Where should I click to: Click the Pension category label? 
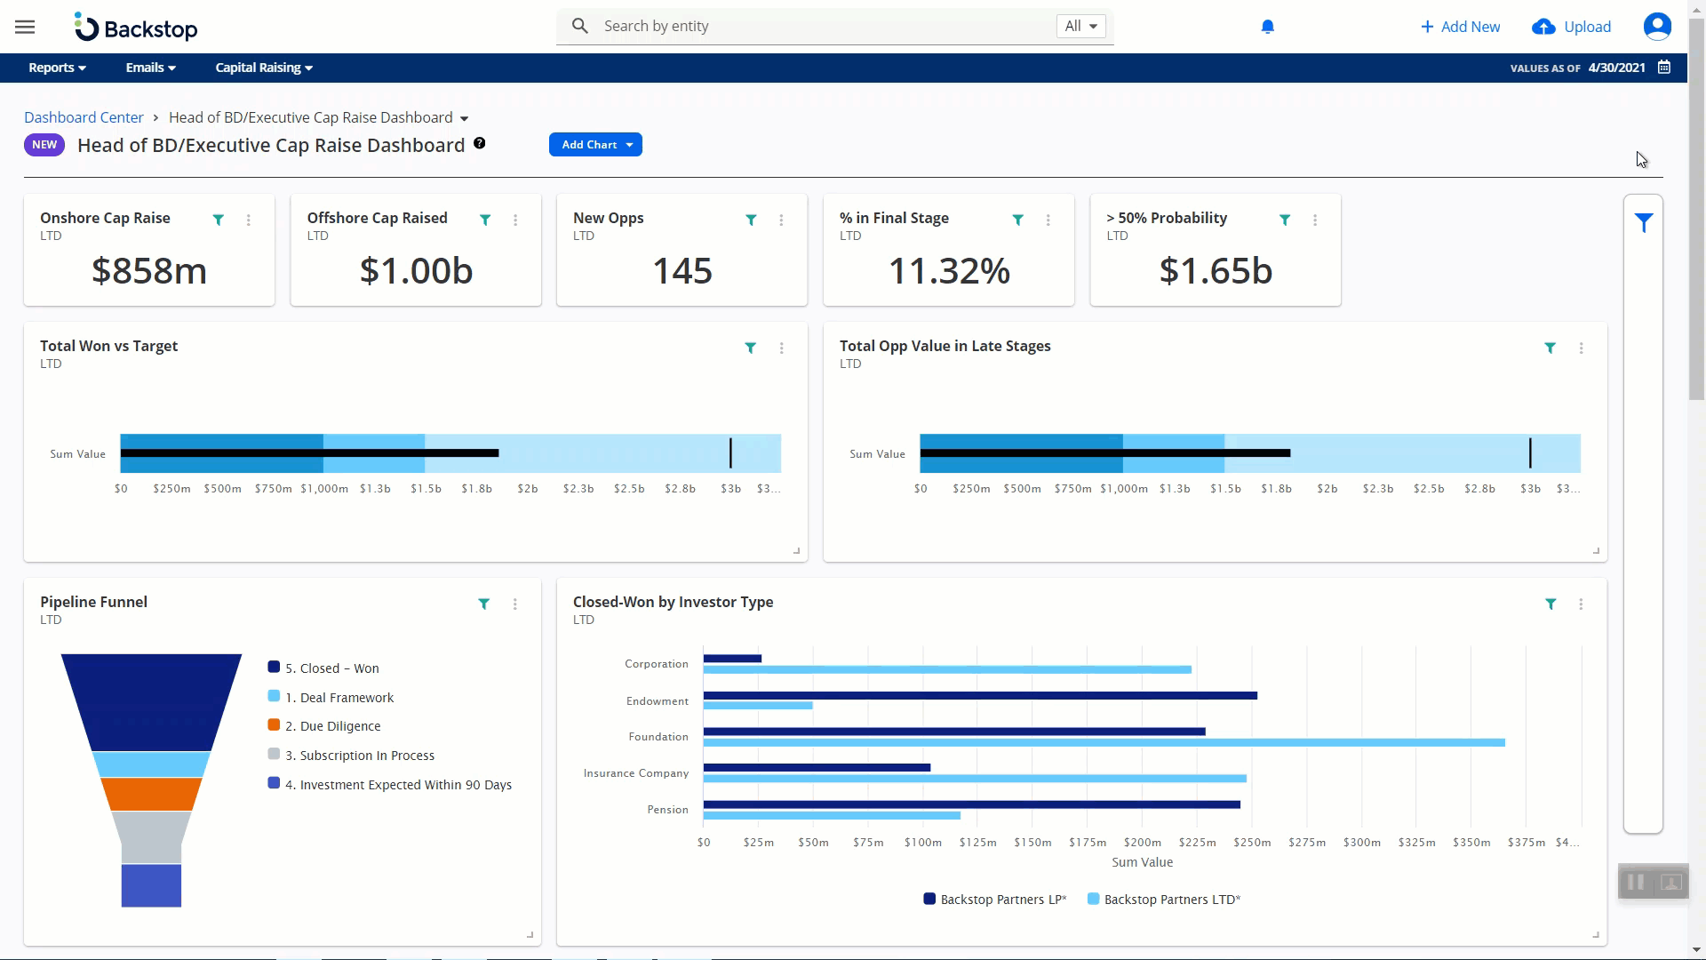coord(668,810)
